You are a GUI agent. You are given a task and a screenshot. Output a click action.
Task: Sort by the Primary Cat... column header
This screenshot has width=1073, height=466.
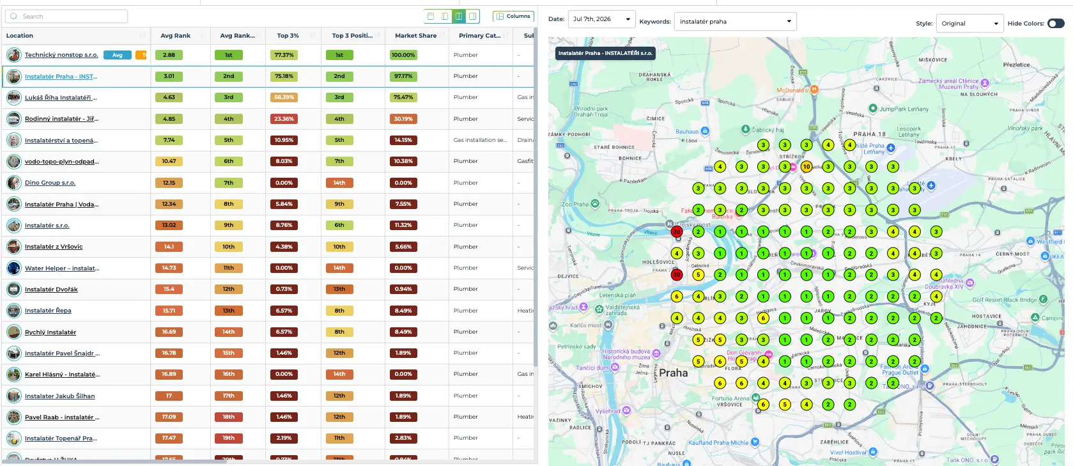479,36
